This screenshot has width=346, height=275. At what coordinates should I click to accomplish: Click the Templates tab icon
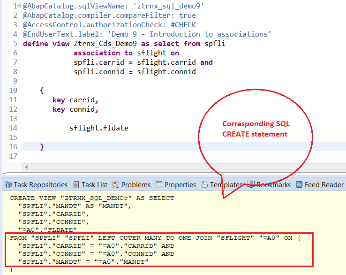tap(204, 184)
